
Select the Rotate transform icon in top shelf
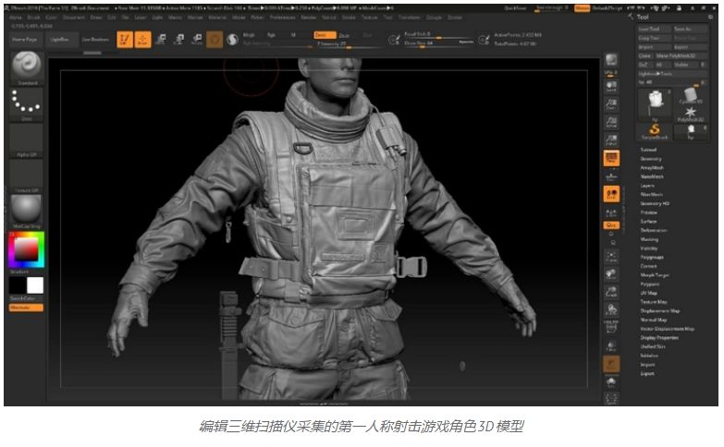pyautogui.click(x=197, y=39)
